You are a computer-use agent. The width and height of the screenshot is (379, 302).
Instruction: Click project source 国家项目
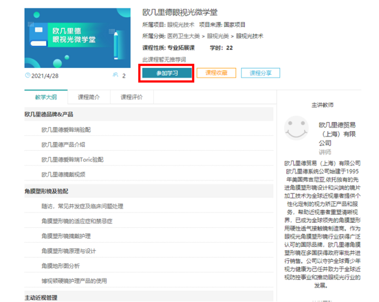235,25
